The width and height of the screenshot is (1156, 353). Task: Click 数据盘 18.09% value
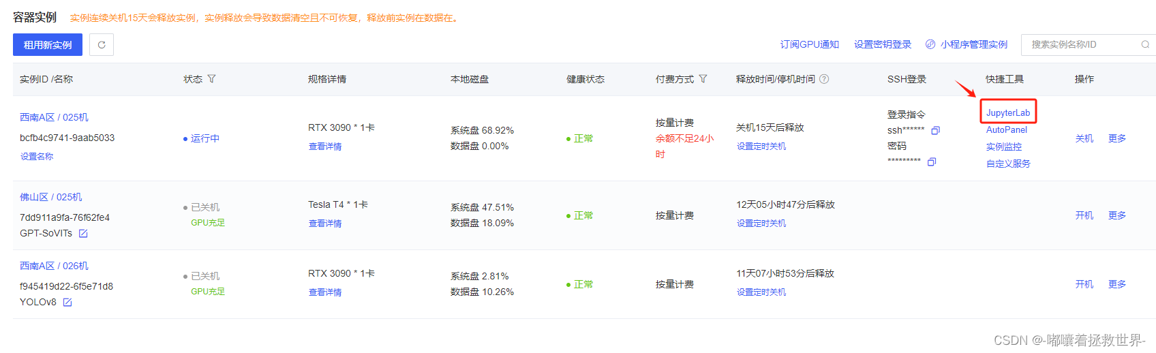pyautogui.click(x=482, y=223)
